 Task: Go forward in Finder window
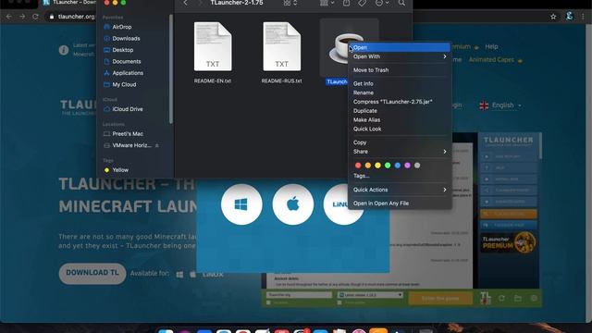coord(201,3)
